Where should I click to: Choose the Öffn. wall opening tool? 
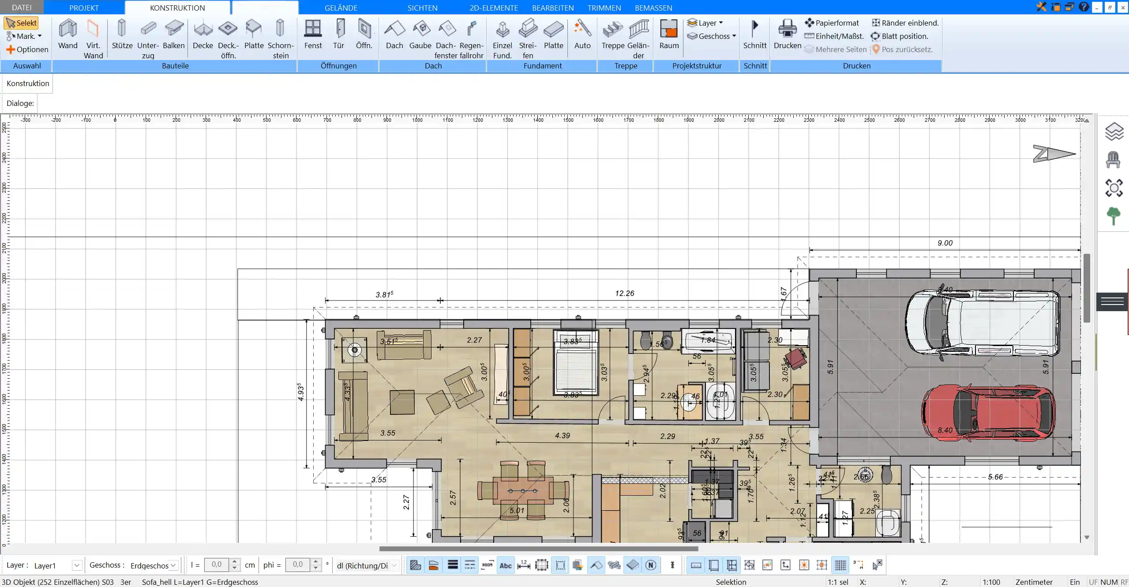click(364, 34)
